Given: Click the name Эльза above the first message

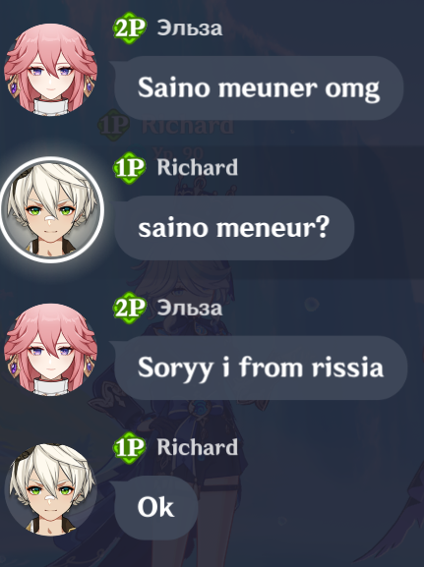Looking at the screenshot, I should point(190,28).
